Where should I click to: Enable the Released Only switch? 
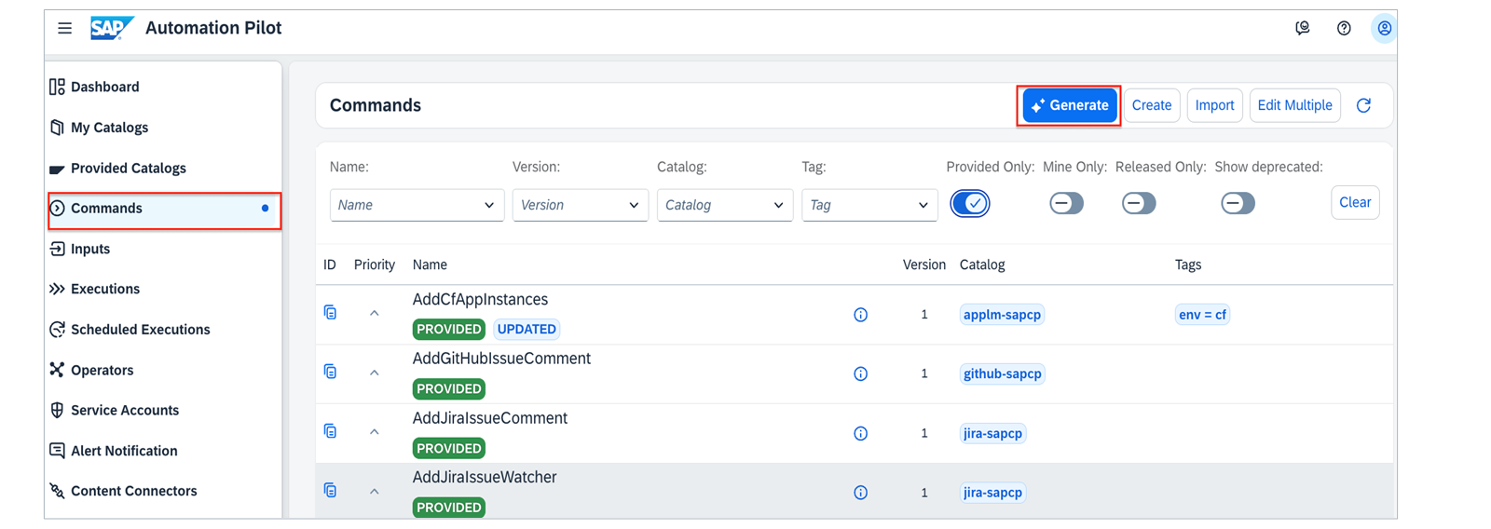(1139, 203)
